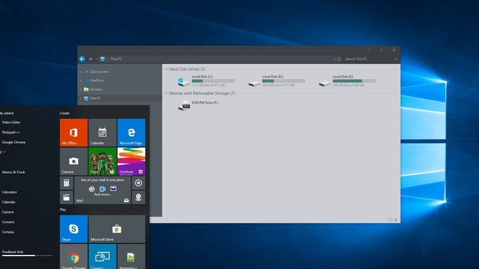Select OneDrive in navigation pane
Image resolution: width=479 pixels, height=269 pixels.
97,81
